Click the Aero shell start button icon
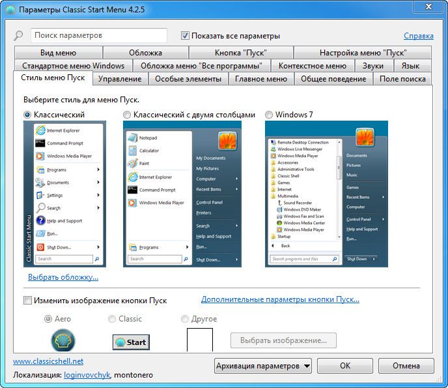Screen dimensions: 448x388 [x=63, y=340]
